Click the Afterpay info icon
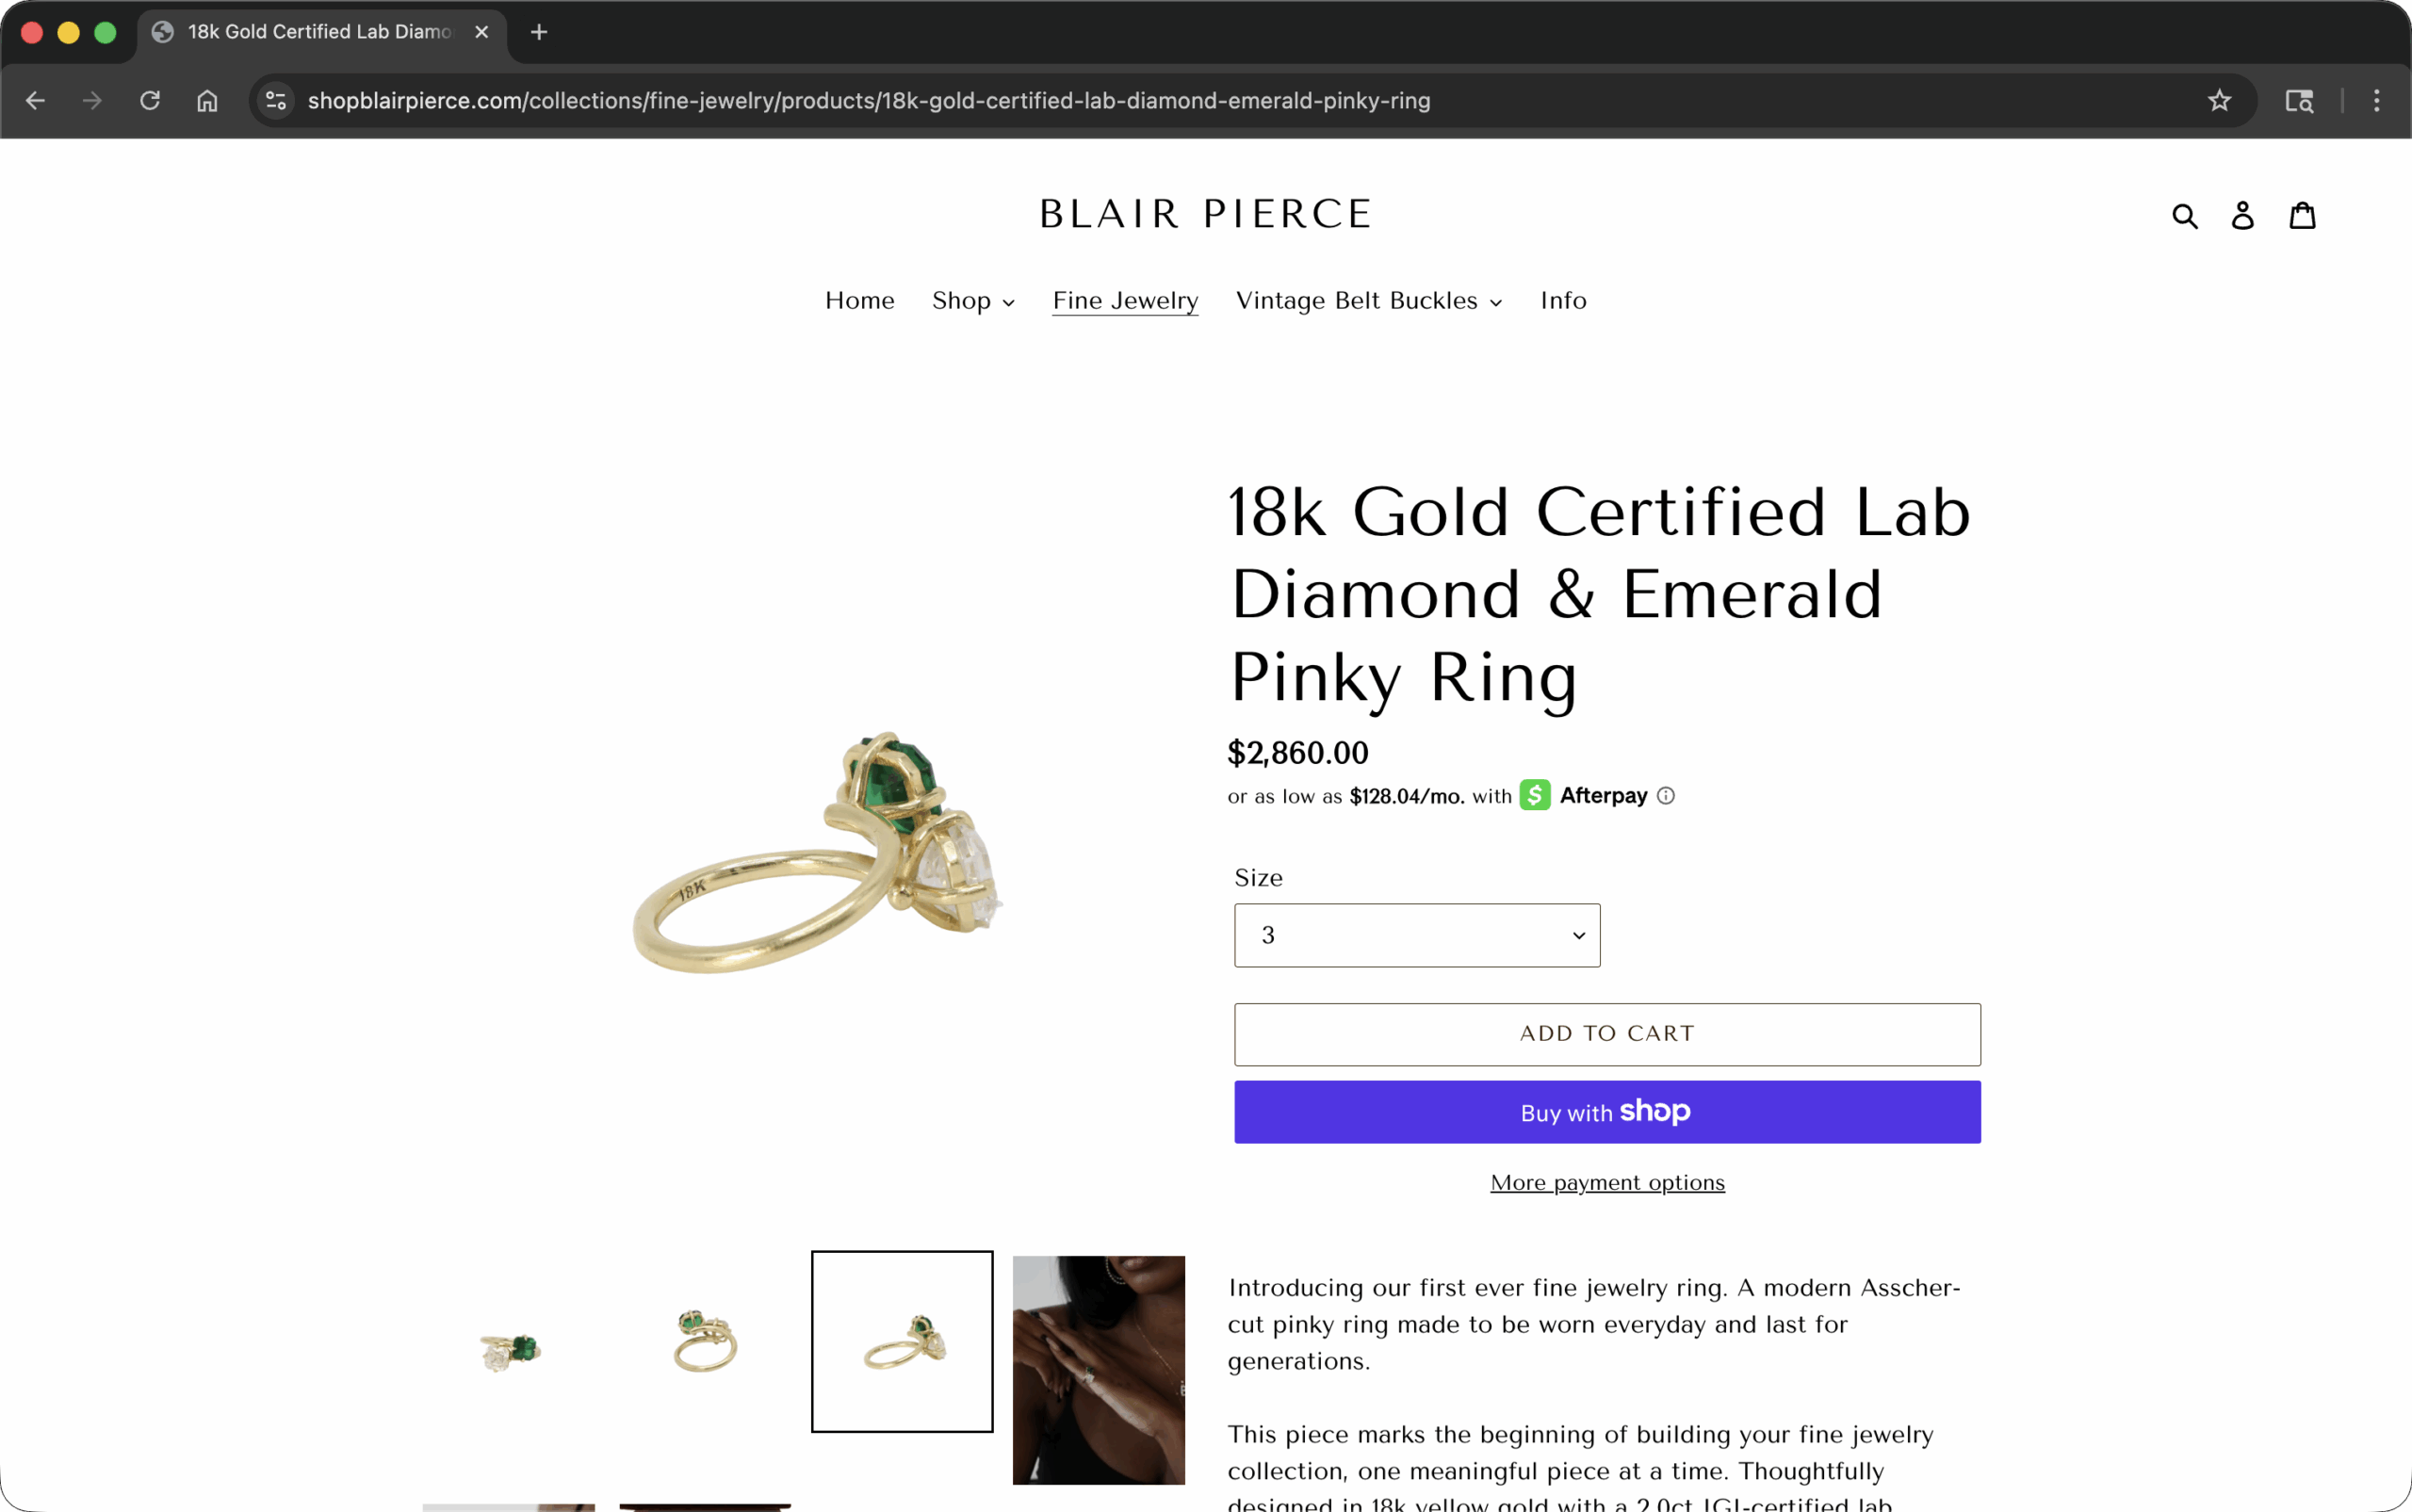Image resolution: width=2412 pixels, height=1512 pixels. click(1665, 795)
